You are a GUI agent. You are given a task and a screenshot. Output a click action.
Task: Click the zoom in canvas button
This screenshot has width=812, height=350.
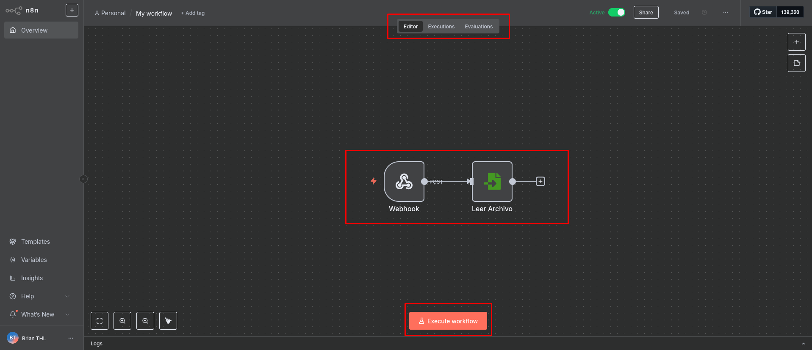122,321
